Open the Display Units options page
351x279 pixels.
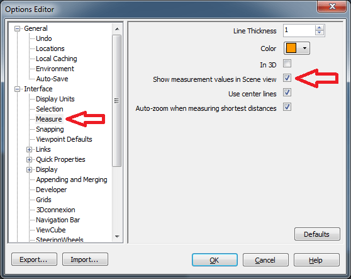(55, 99)
